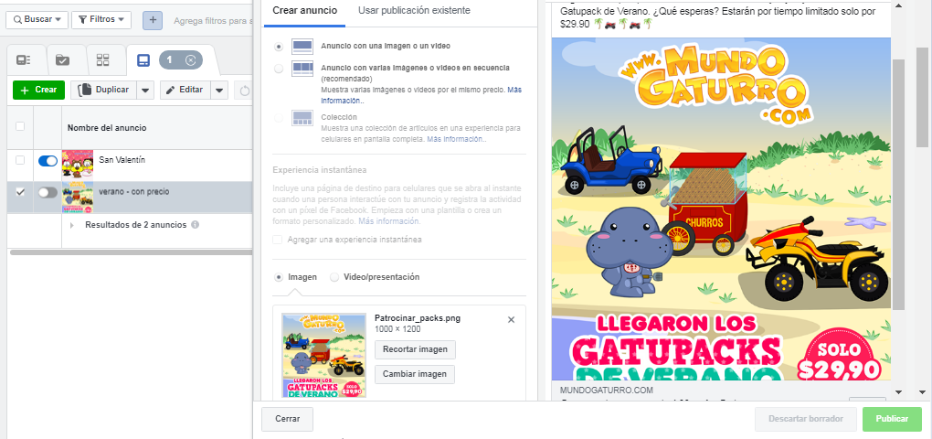Open the Filtros dropdown
Viewport: 932px width, 439px height.
pyautogui.click(x=101, y=19)
